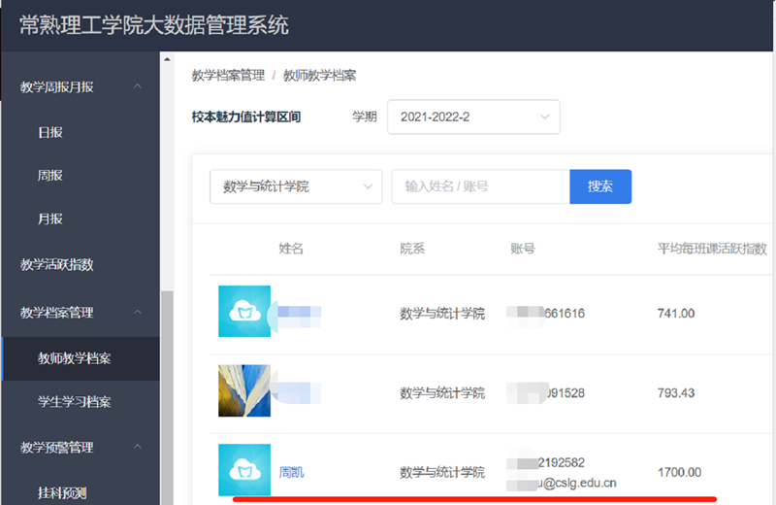Viewport: 776px width, 505px height.
Task: Select 月报 in the sidebar
Action: 50,219
